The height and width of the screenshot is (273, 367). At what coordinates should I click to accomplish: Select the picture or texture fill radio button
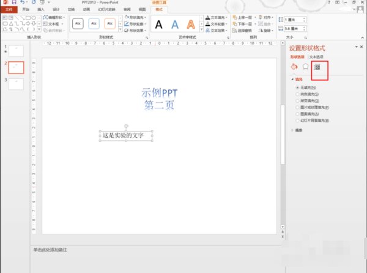click(x=297, y=107)
